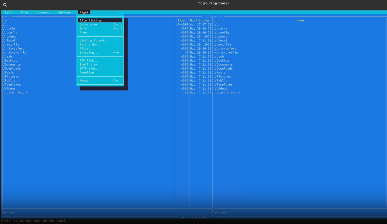
Task: Open the Command menu
Action: point(43,12)
